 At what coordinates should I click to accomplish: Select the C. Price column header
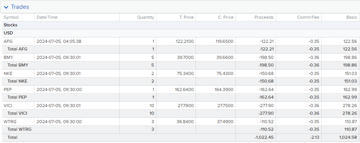[x=225, y=17]
